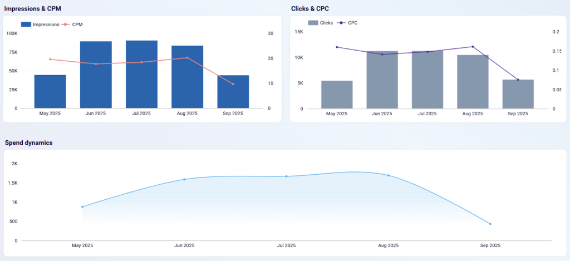Screen dimensions: 570x261
Task: Select the May 2025 Impressions bar
Action: pyautogui.click(x=50, y=92)
